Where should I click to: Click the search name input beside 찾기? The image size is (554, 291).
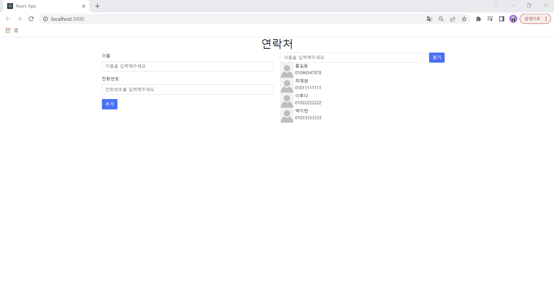(x=351, y=57)
